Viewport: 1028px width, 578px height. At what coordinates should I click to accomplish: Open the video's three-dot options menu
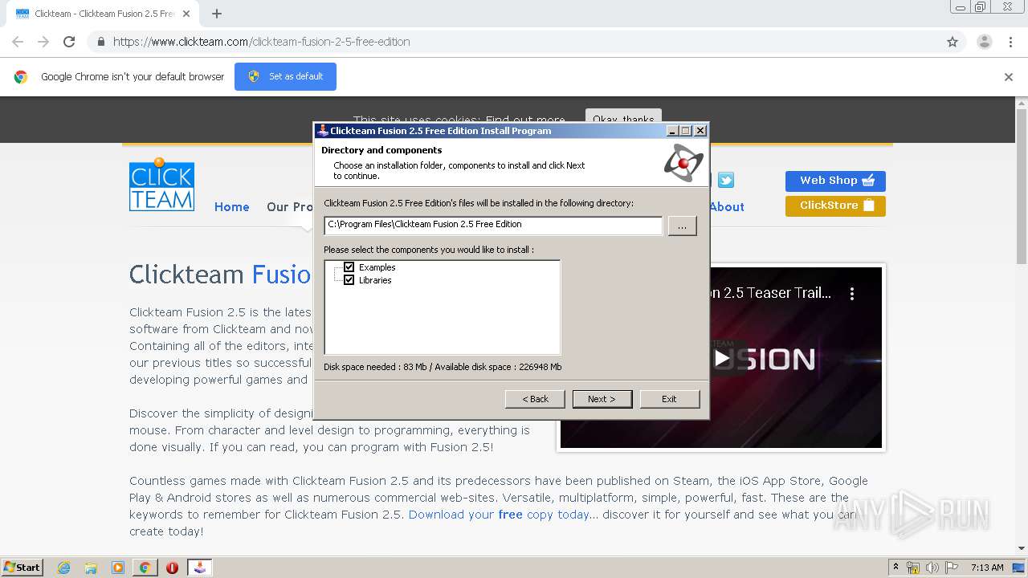click(852, 294)
